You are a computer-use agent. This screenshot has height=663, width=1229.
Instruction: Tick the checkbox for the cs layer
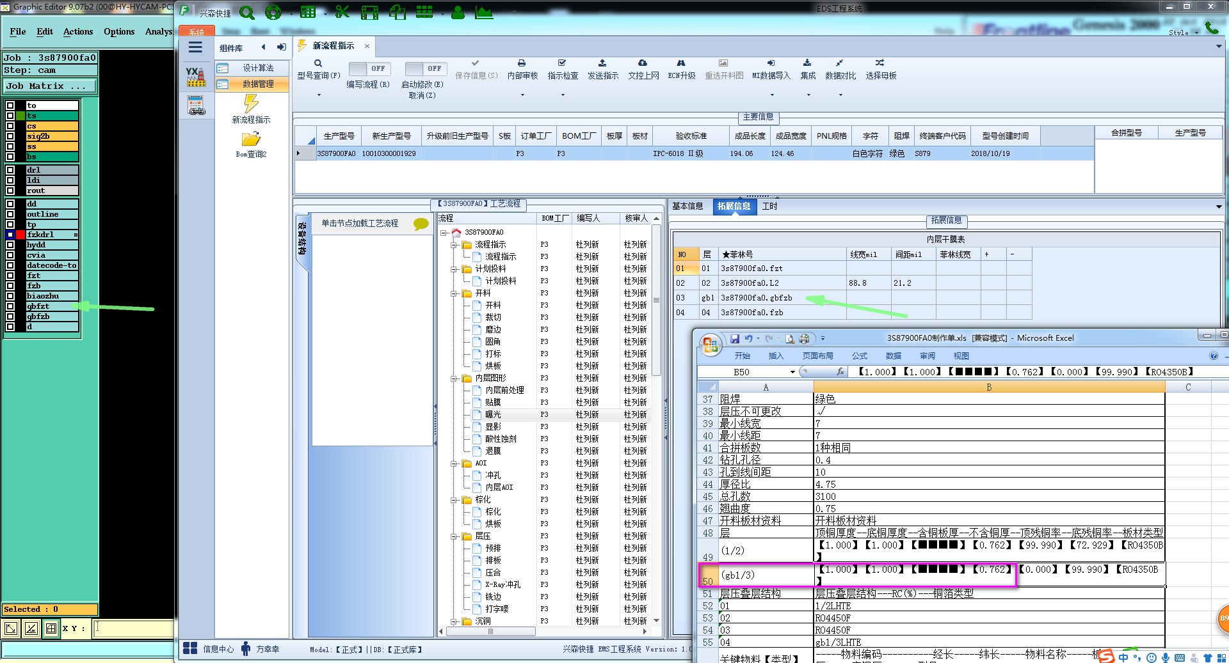click(x=10, y=126)
